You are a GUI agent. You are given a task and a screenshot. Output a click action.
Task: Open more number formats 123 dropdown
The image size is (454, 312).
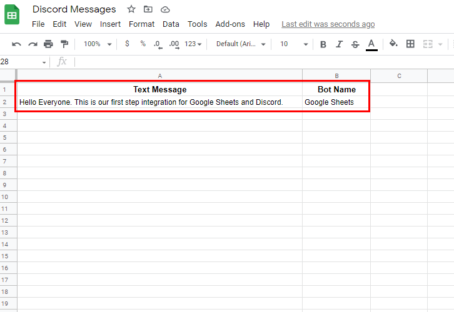pos(193,44)
